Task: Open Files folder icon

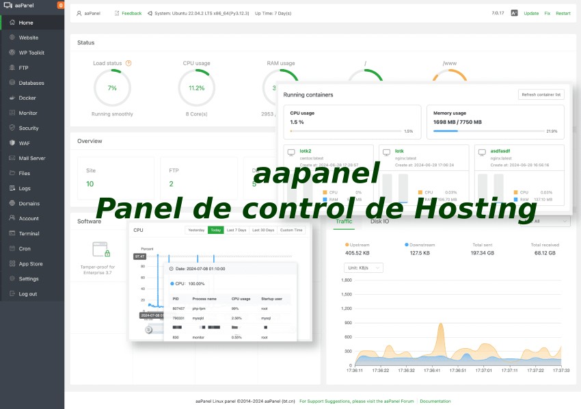Action: (x=12, y=173)
